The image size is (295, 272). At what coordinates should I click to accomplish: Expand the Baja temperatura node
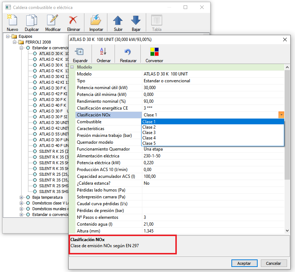pyautogui.click(x=21, y=197)
